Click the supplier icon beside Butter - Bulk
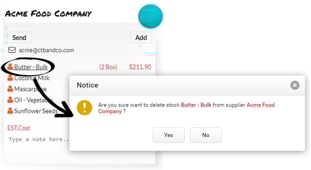 pos(10,67)
